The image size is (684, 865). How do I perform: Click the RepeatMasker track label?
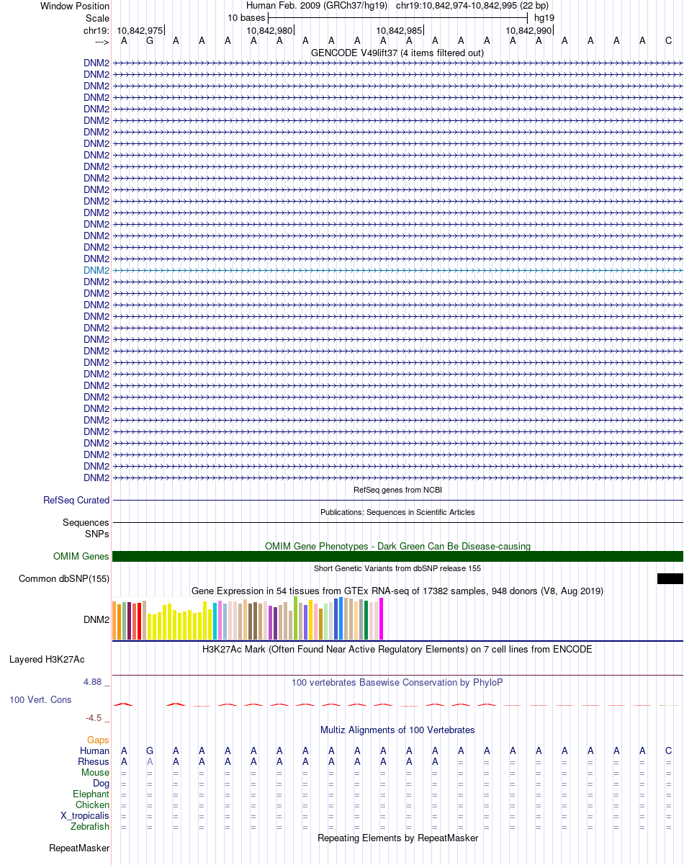[x=79, y=848]
